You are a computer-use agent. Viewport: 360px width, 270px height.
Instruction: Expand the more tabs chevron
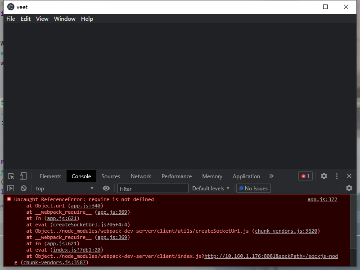point(271,176)
